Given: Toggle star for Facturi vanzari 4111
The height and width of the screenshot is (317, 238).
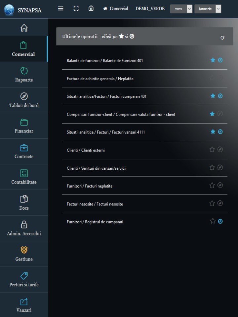Looking at the screenshot, I should pyautogui.click(x=213, y=132).
